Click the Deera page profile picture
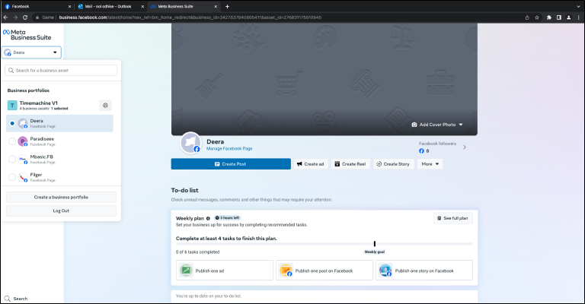This screenshot has height=304, width=585. click(x=190, y=143)
